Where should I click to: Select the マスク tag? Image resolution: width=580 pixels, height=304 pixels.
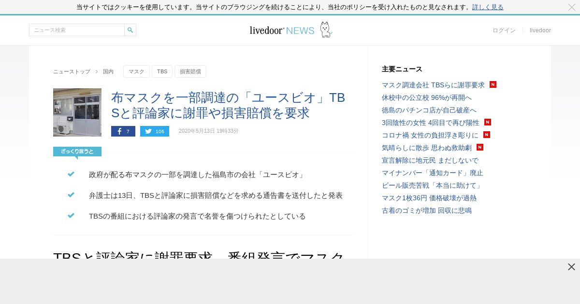point(136,71)
